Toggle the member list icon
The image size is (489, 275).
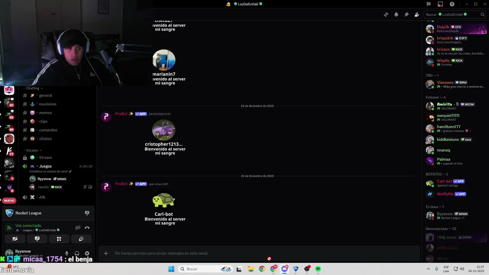click(x=417, y=15)
